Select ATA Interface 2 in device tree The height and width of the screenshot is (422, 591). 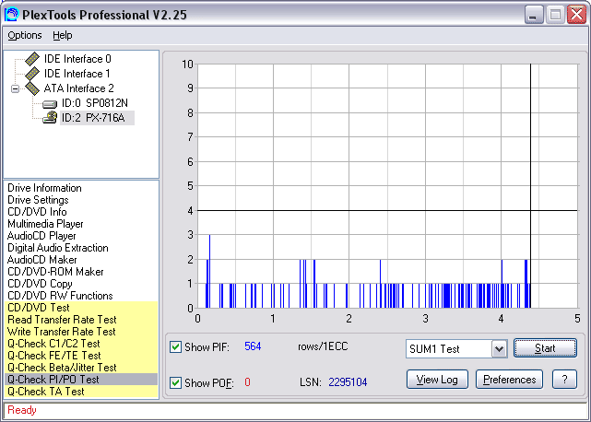78,88
